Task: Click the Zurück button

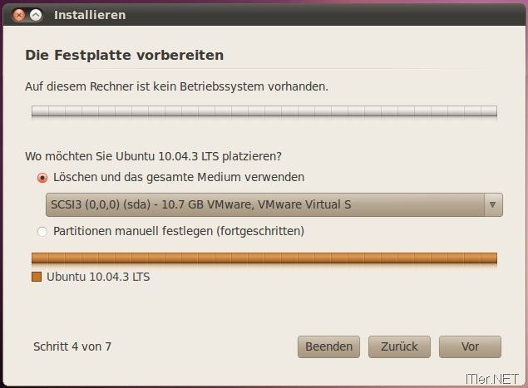Action: click(399, 346)
